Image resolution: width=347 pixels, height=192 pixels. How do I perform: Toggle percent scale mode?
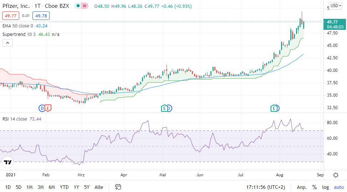tap(315, 187)
